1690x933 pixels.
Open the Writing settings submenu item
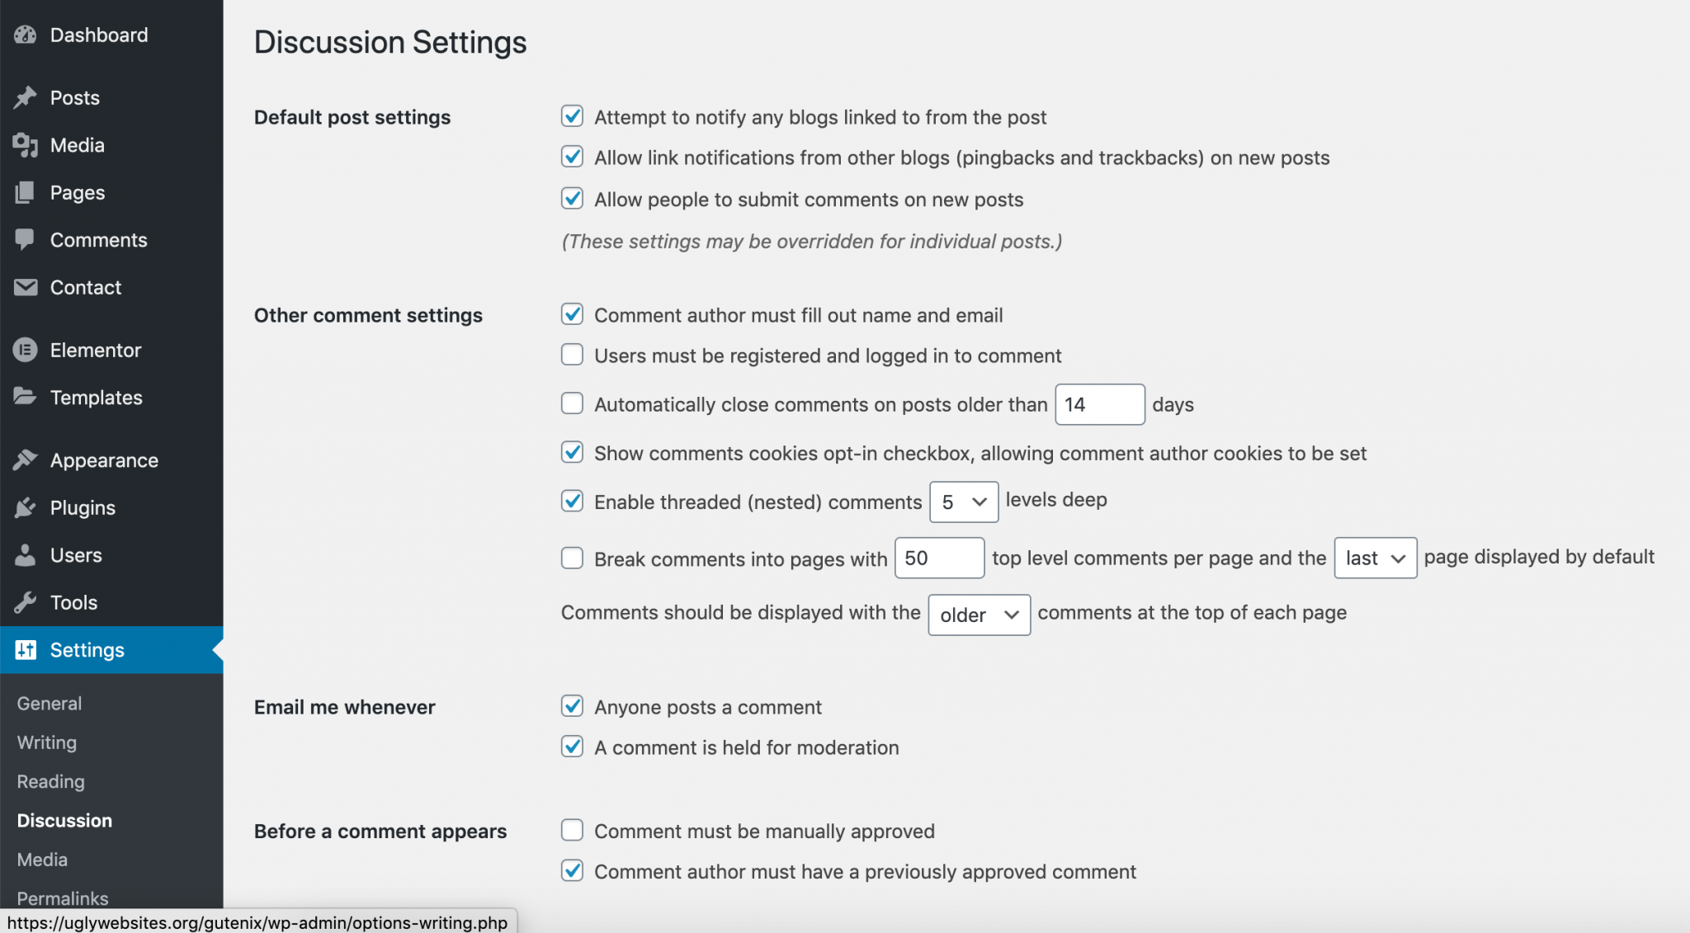47,742
